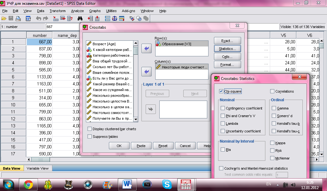The width and height of the screenshot is (327, 191).
Task: Check Display clustered bar charts
Action: click(90, 129)
